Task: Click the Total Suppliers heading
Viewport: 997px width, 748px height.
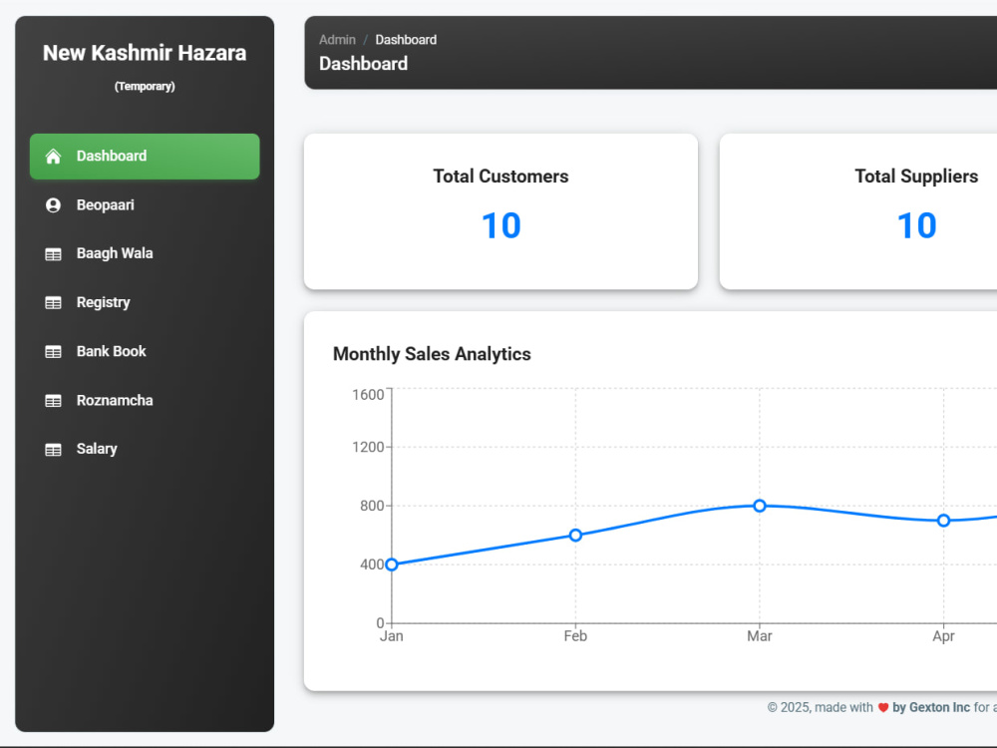Action: [x=916, y=177]
